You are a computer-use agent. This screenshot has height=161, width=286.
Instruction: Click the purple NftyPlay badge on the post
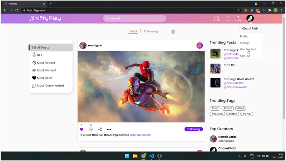coord(199,45)
